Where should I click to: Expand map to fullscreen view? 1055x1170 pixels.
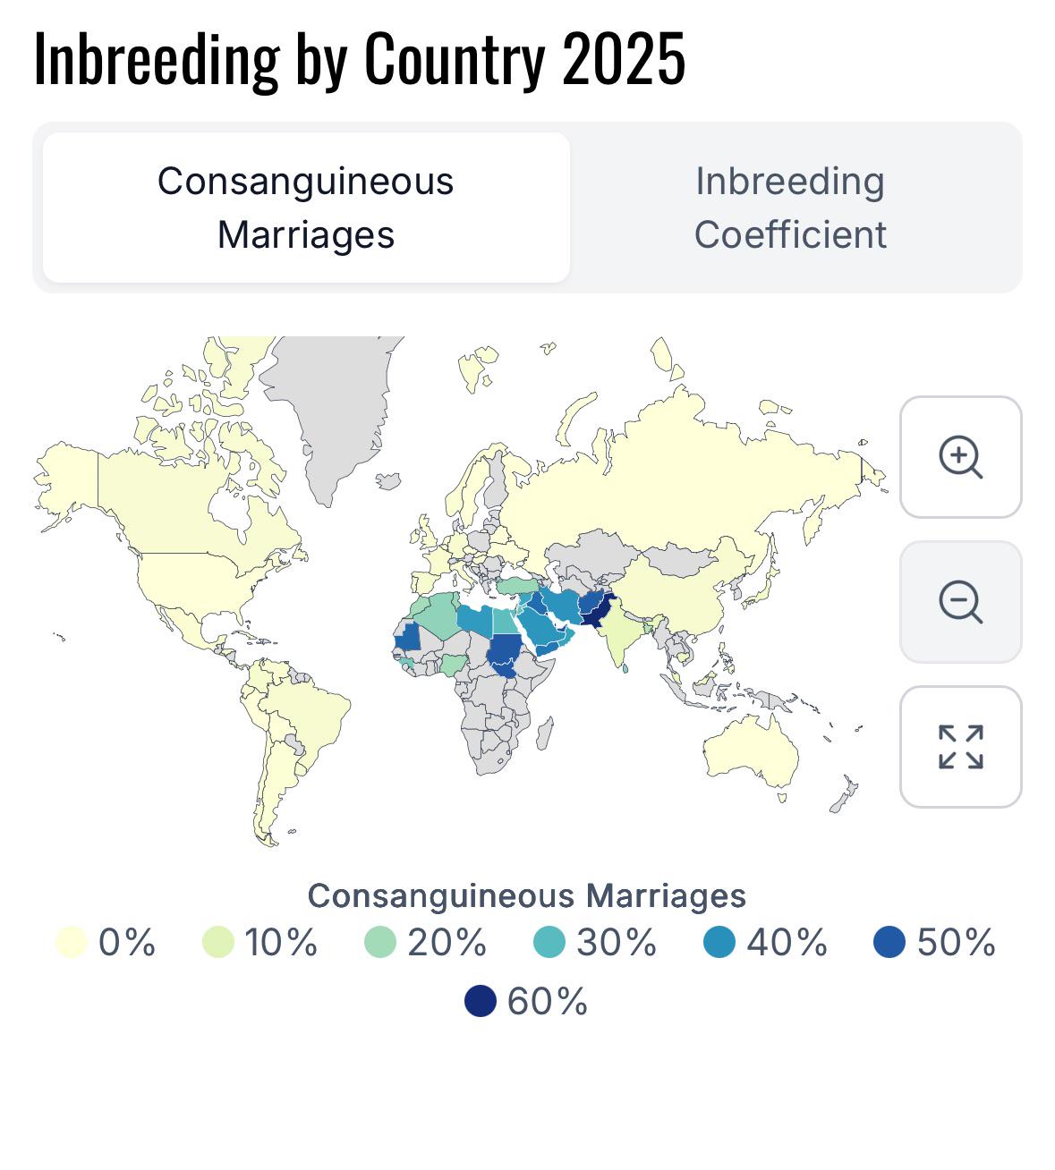pos(960,747)
